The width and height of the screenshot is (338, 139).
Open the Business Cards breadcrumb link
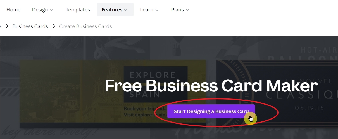point(30,26)
